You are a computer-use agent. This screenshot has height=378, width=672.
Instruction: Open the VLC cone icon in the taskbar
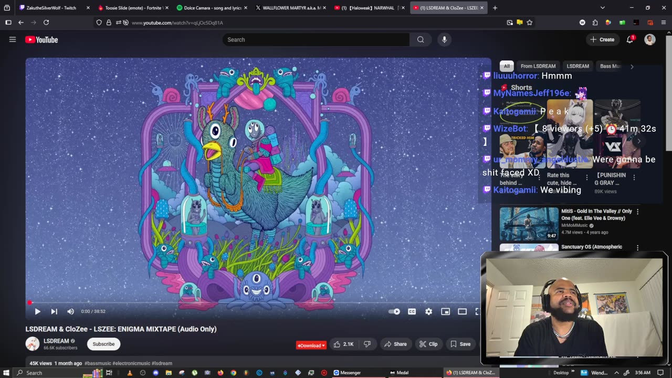point(130,373)
